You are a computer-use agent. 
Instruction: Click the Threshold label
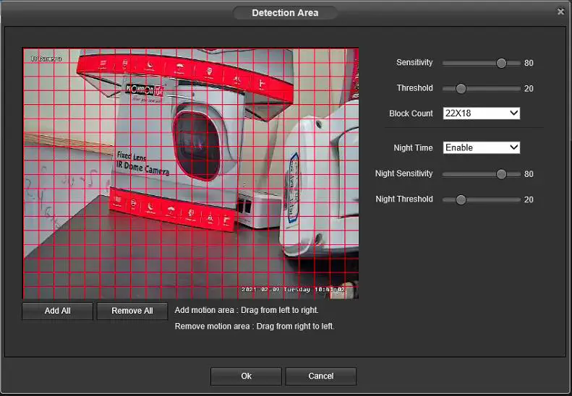[x=415, y=88]
